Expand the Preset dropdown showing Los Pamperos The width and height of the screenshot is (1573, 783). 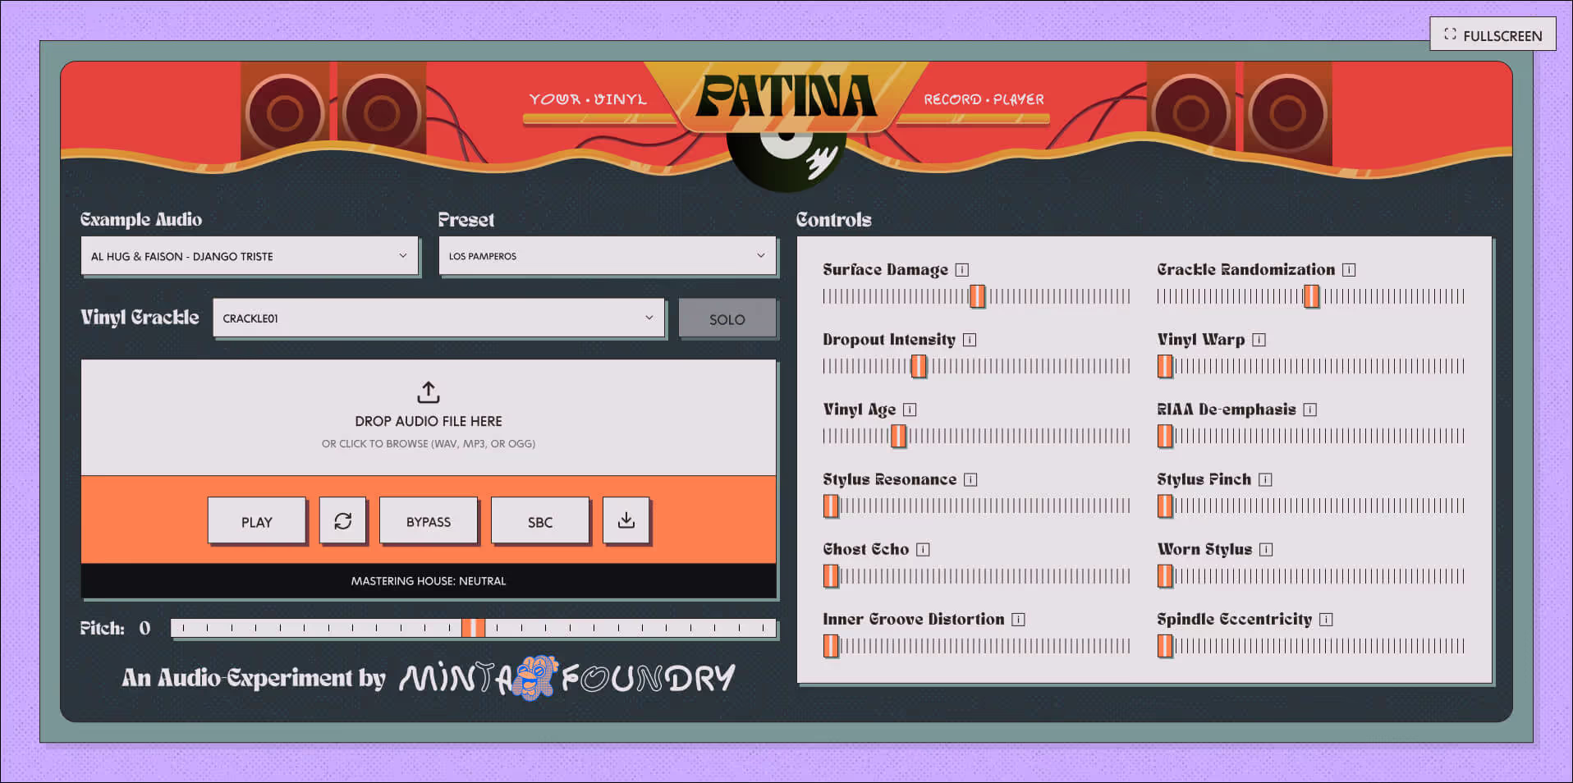(x=608, y=256)
